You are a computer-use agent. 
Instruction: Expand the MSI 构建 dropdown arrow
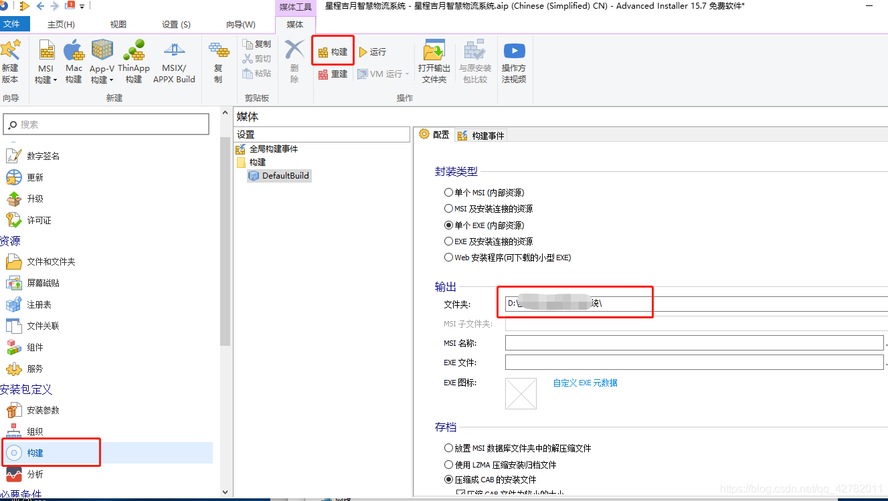pyautogui.click(x=56, y=80)
